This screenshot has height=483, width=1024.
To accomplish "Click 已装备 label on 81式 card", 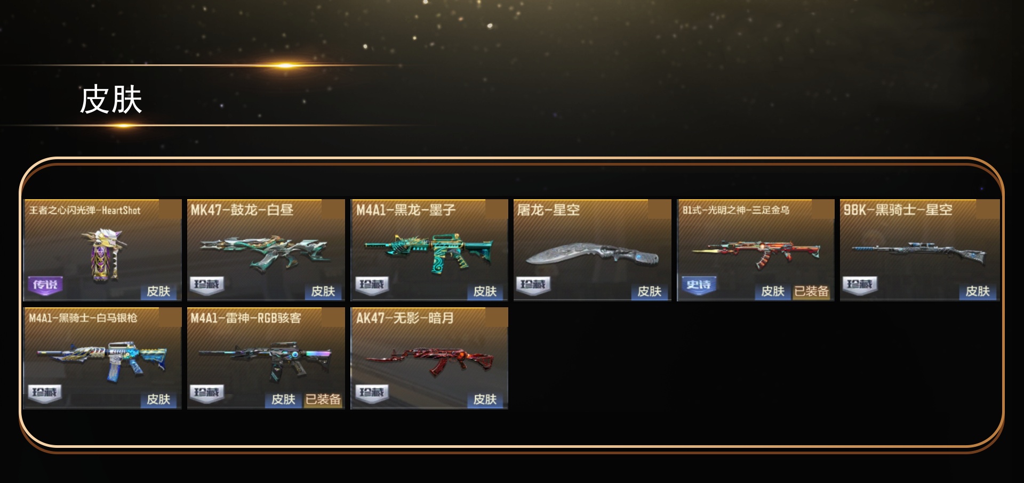I will click(811, 291).
